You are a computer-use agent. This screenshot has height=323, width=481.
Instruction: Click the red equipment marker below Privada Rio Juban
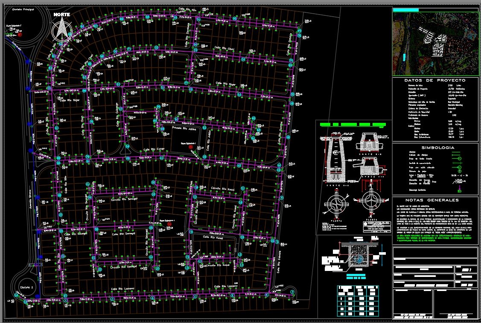191,147
